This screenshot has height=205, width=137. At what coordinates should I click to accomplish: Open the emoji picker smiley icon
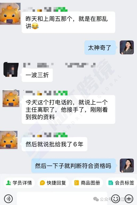coord(115,199)
